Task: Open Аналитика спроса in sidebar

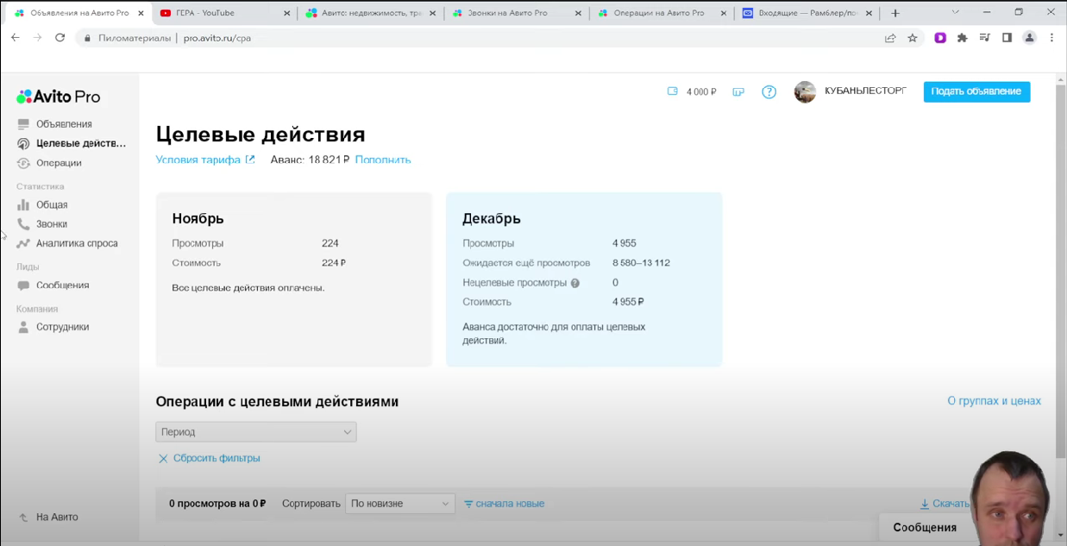Action: pos(76,243)
